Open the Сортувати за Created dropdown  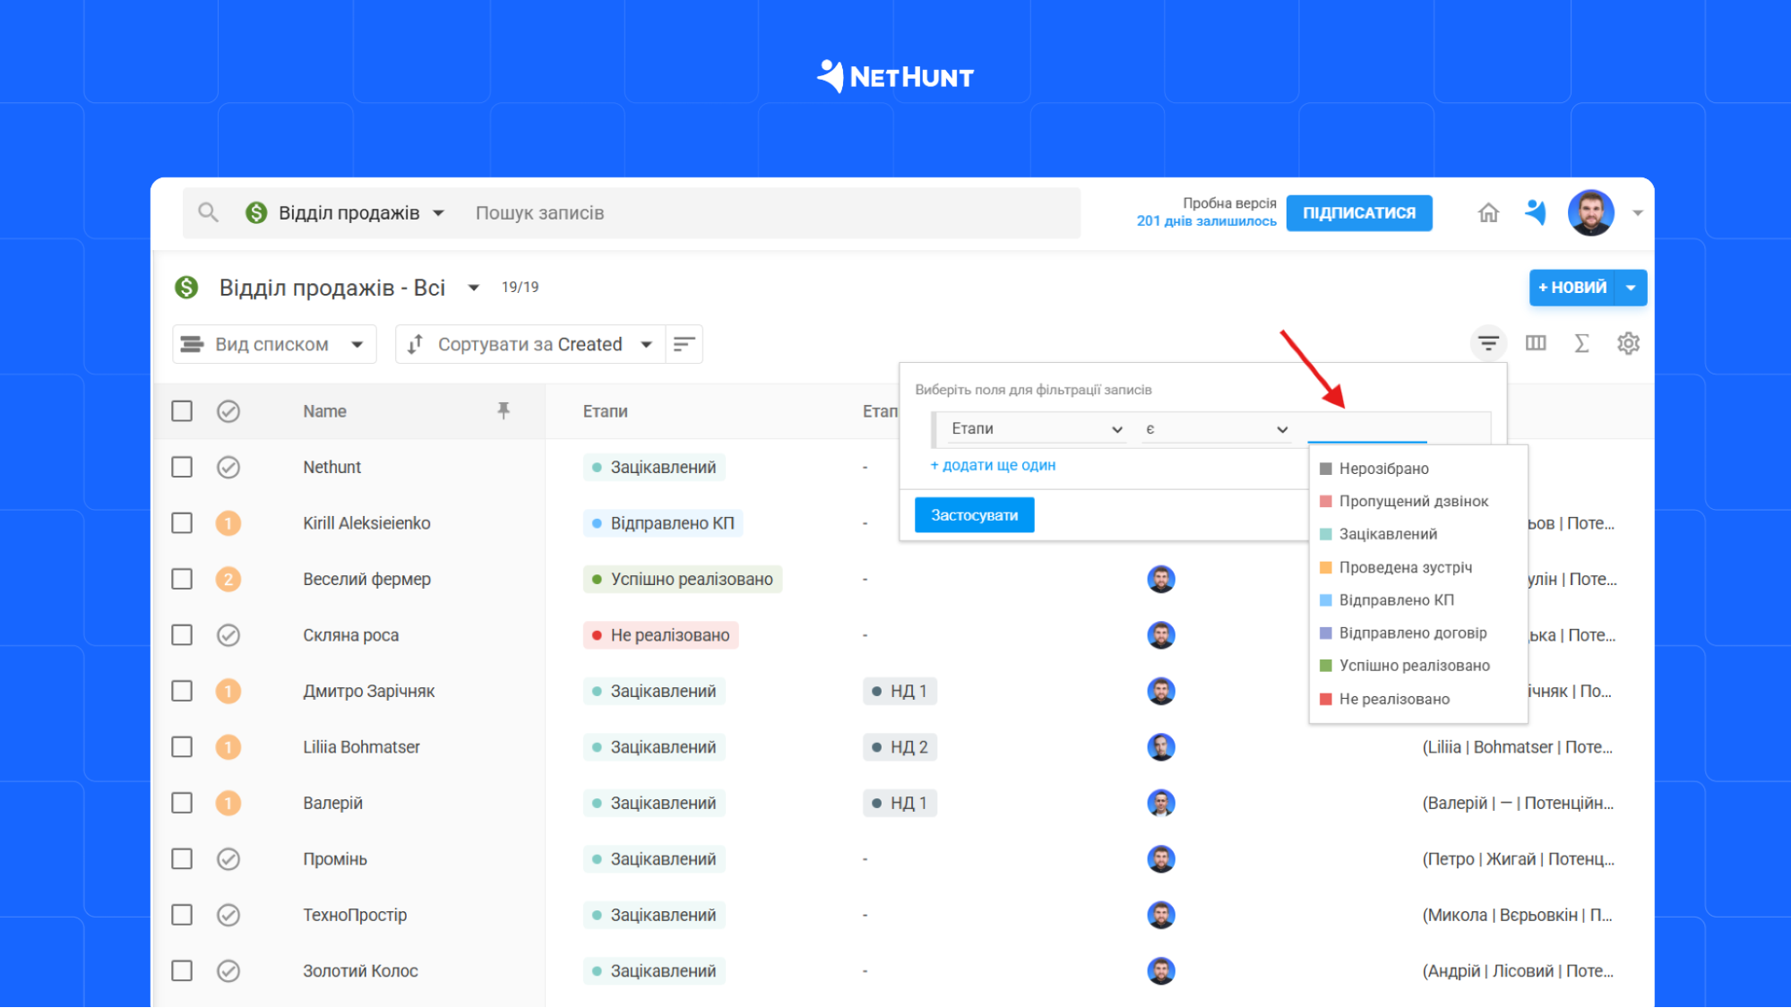pos(530,344)
